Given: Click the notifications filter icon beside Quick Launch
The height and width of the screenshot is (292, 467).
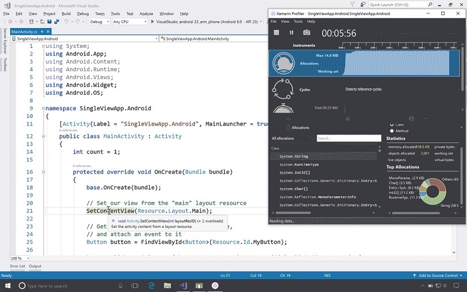Looking at the screenshot, I should point(353,5).
